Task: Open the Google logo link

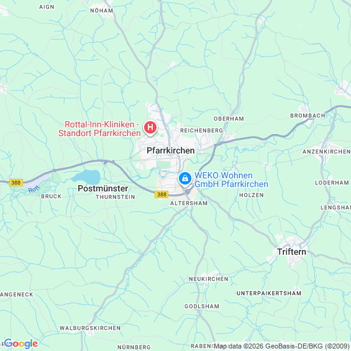Action: point(21,344)
